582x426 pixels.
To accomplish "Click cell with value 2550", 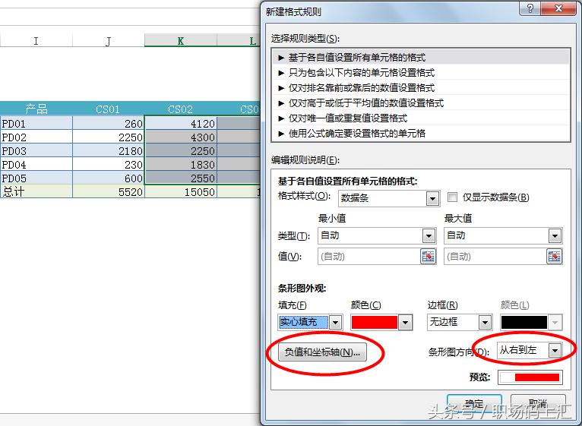I will [181, 178].
